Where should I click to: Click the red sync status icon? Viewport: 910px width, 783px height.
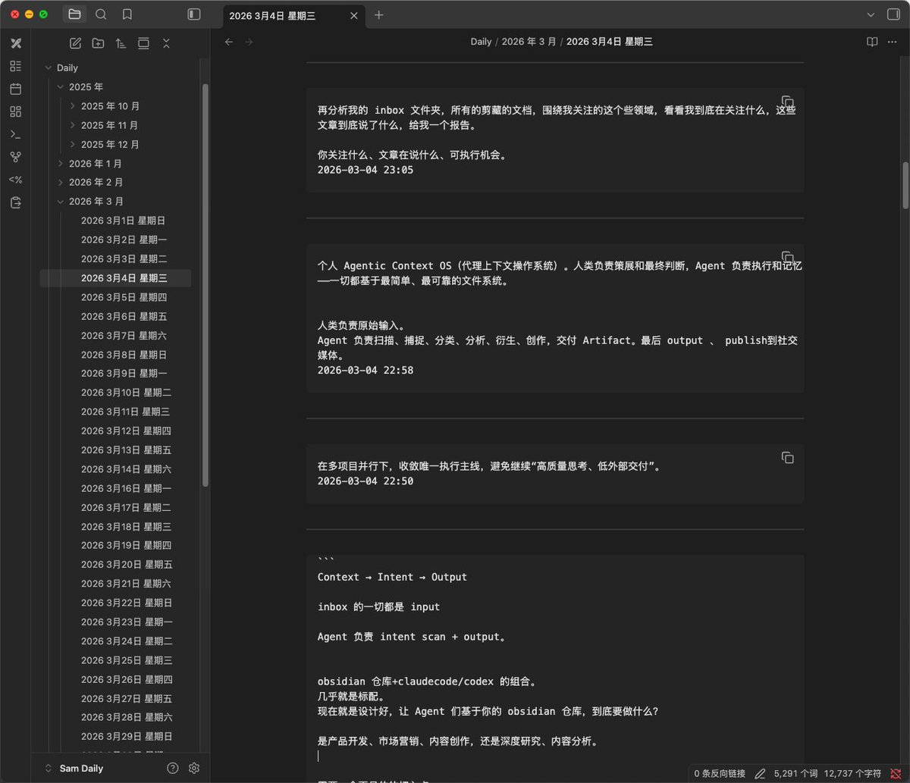(896, 774)
